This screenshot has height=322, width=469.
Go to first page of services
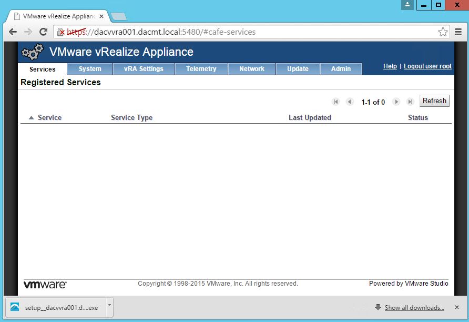pyautogui.click(x=335, y=102)
